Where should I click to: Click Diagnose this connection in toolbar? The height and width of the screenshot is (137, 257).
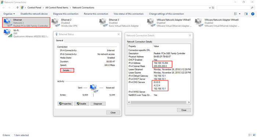point(66,14)
